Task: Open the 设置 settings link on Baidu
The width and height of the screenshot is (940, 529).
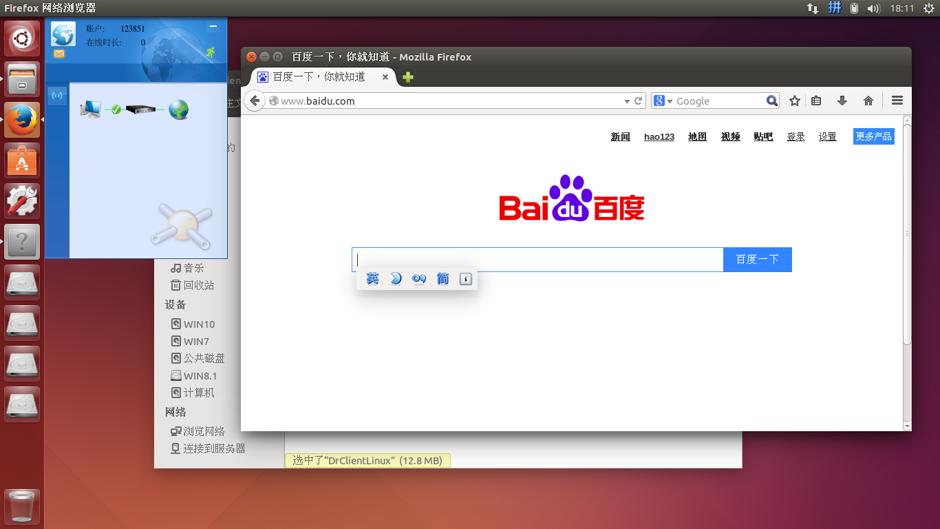Action: (828, 136)
